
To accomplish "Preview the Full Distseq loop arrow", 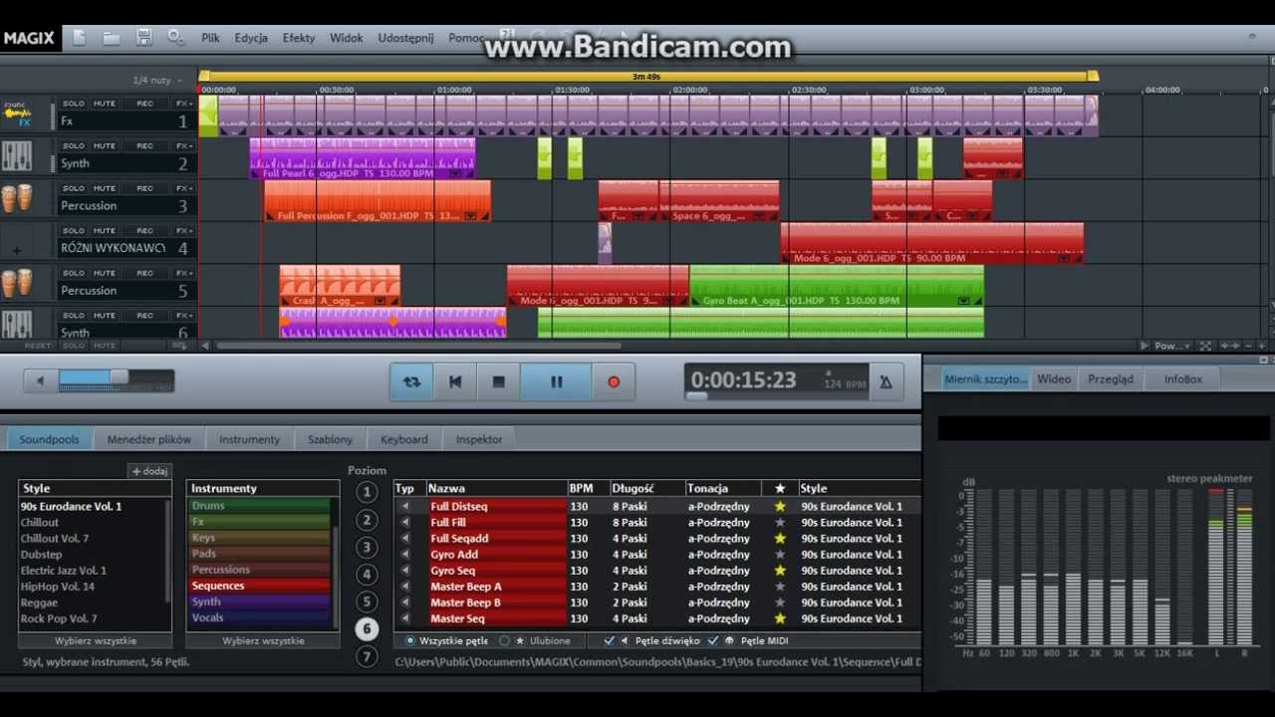I will pyautogui.click(x=405, y=506).
